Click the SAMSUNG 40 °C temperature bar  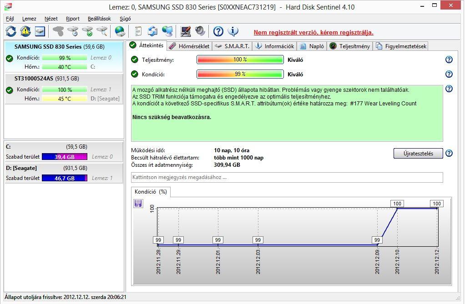pos(64,67)
